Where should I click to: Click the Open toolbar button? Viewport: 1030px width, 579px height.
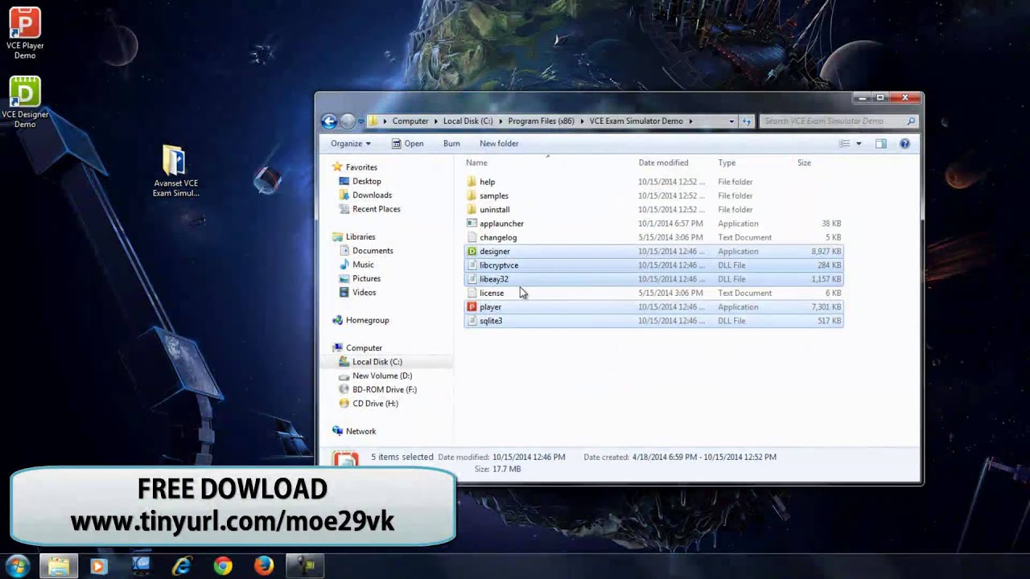pos(408,144)
